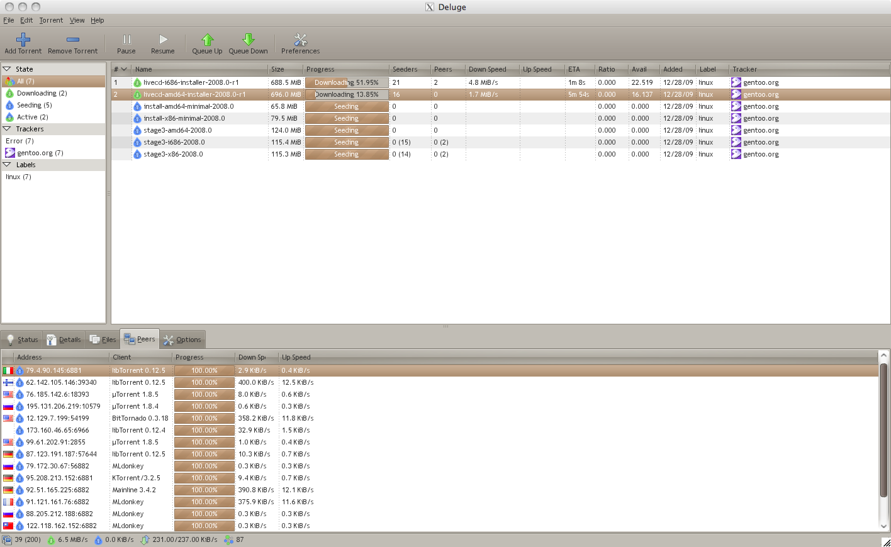
Task: Filter by Active (2) state
Action: 53,118
